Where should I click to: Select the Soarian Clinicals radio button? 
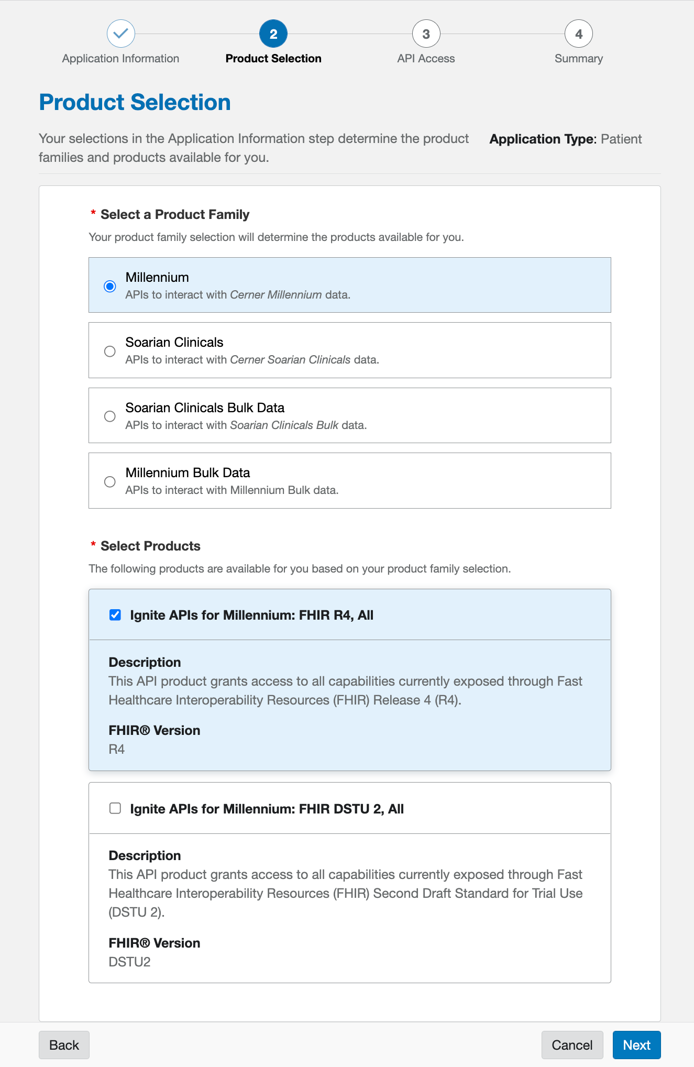click(110, 351)
